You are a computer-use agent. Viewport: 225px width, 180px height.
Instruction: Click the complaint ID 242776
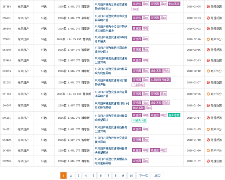tap(7, 161)
